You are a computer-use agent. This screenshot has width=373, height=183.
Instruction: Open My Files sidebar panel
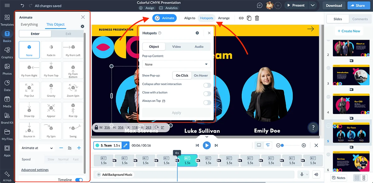point(7,134)
